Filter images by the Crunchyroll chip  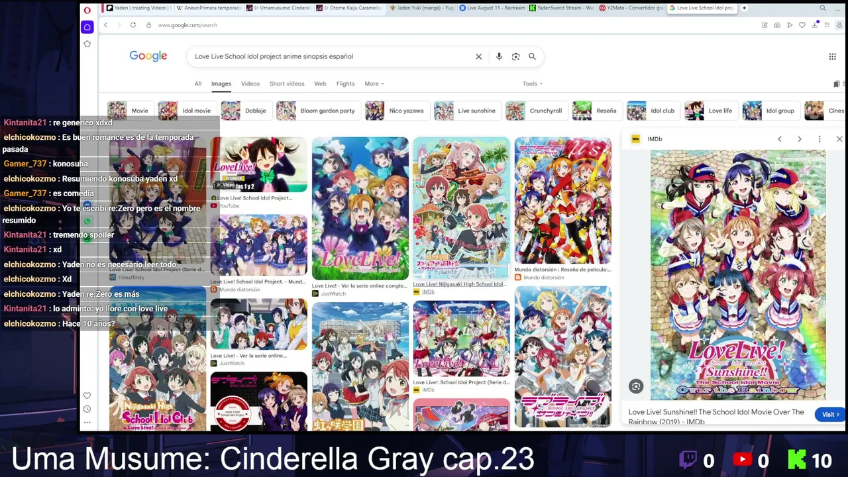pyautogui.click(x=536, y=111)
